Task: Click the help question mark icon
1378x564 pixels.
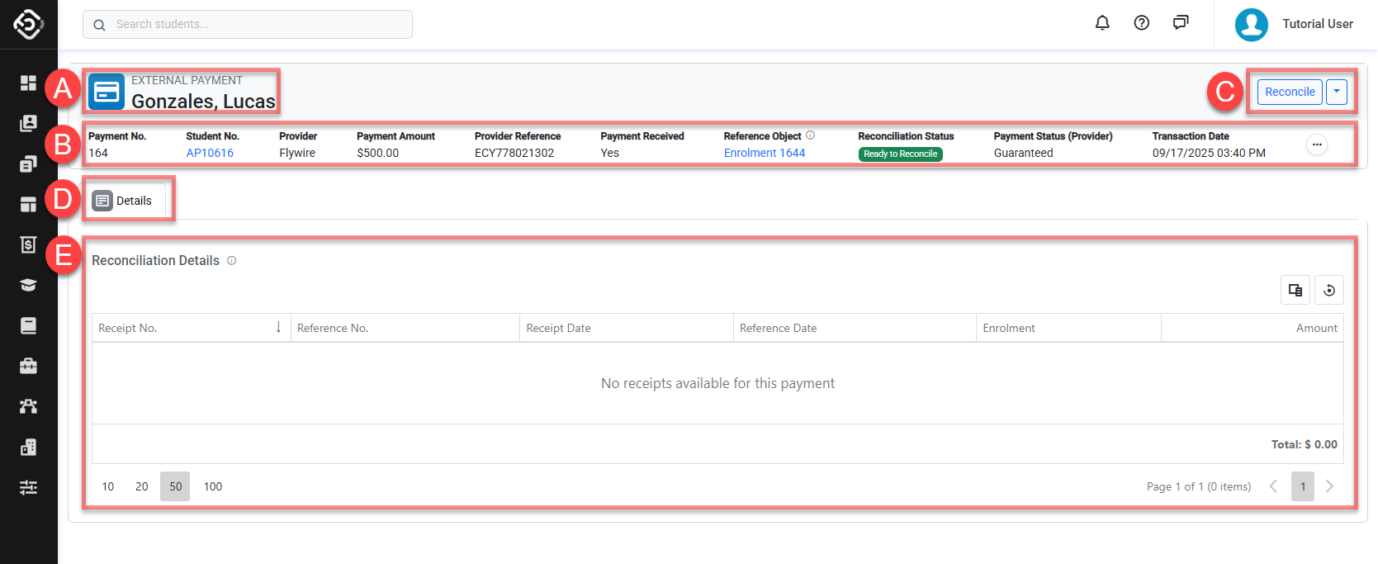Action: pos(1142,23)
